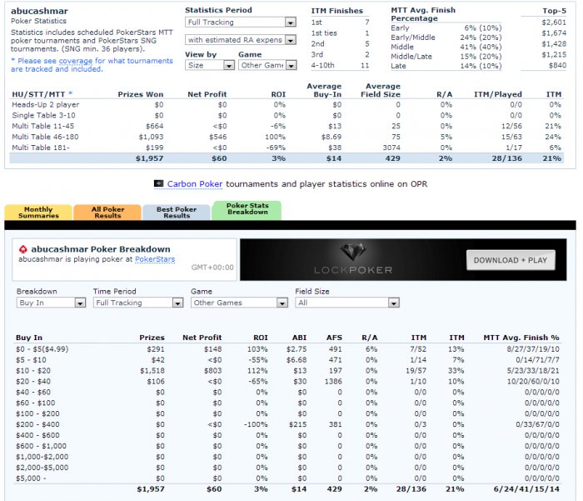This screenshot has height=501, width=583.
Task: Switch to the All Poker Results tab
Action: (x=107, y=213)
